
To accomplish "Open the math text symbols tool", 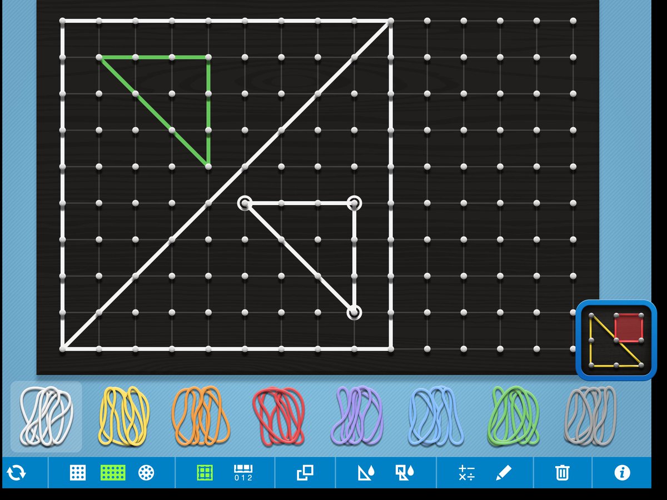I will [x=467, y=473].
